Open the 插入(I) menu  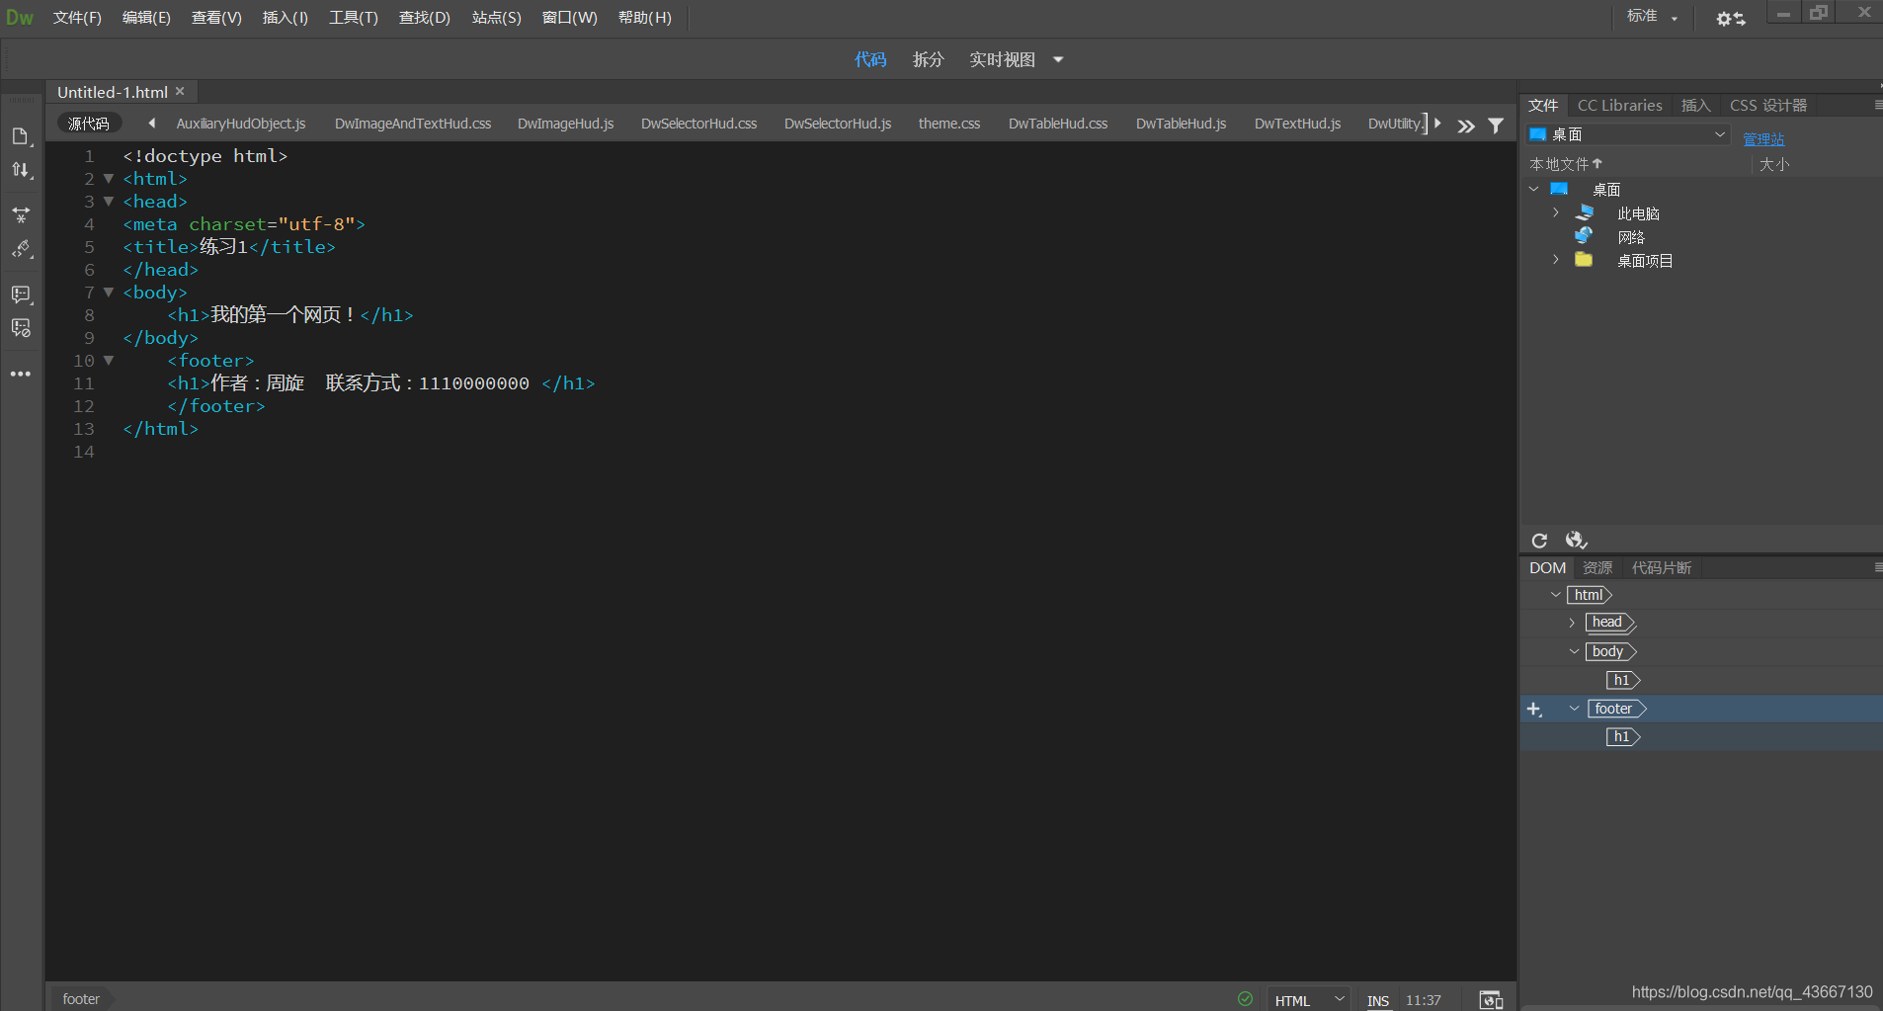click(x=285, y=18)
